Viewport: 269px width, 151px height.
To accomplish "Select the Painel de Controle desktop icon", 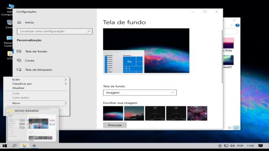I will coord(8,41).
